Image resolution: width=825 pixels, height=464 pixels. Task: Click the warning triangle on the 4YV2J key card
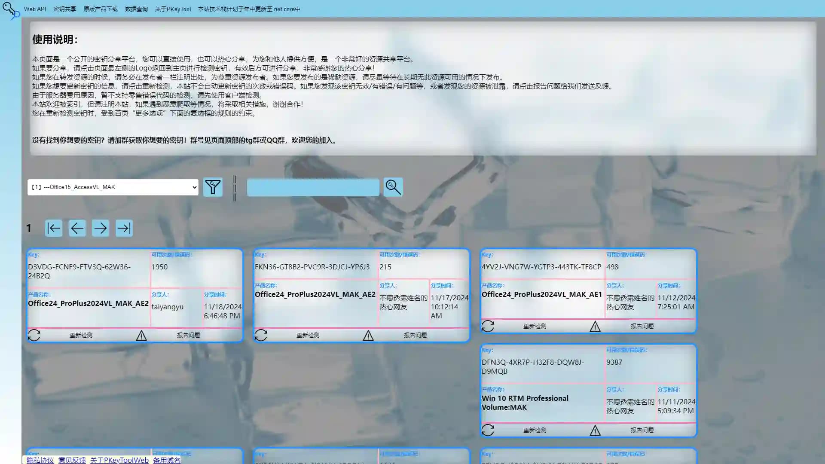pyautogui.click(x=595, y=327)
